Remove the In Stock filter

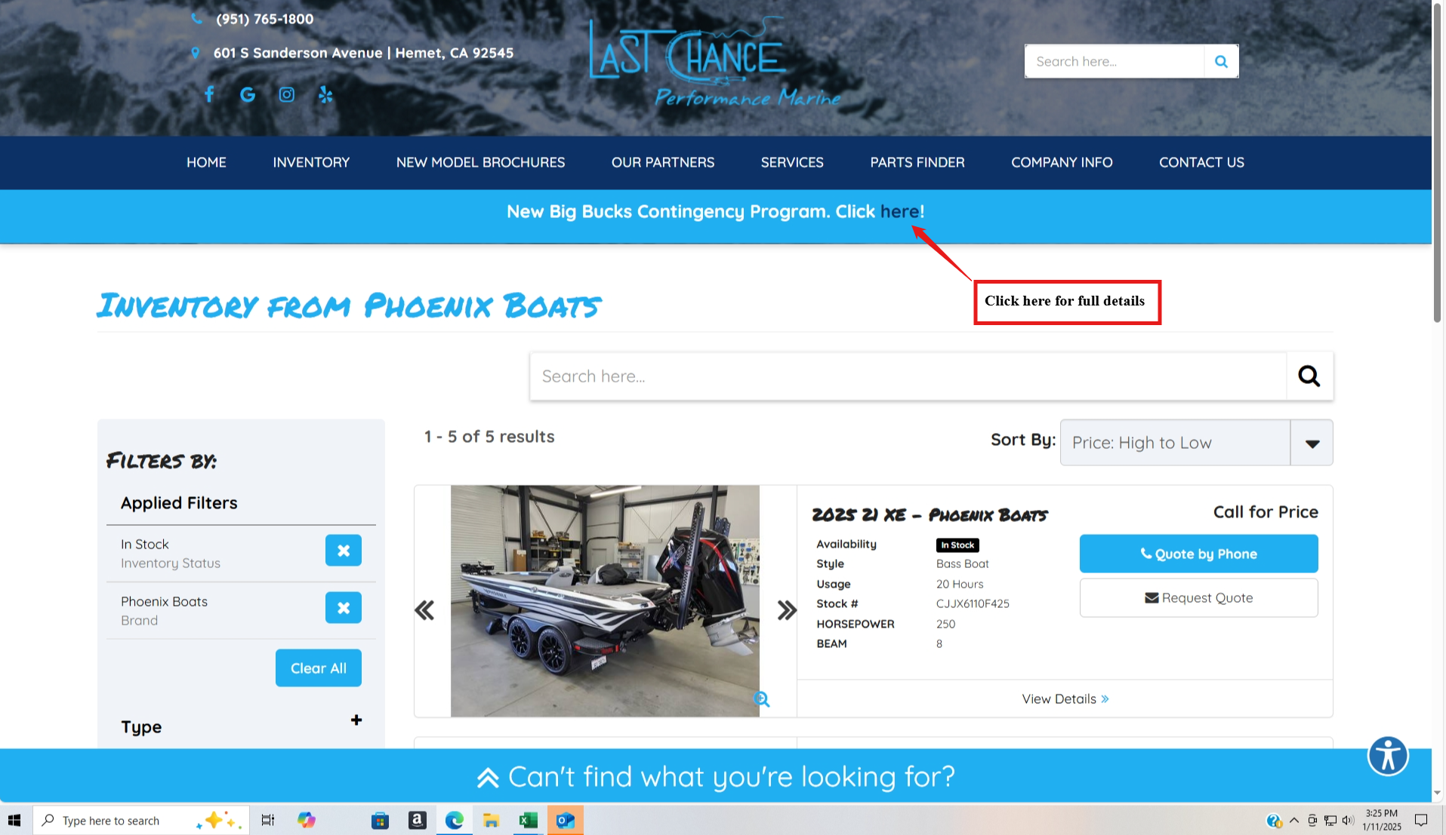[x=343, y=550]
